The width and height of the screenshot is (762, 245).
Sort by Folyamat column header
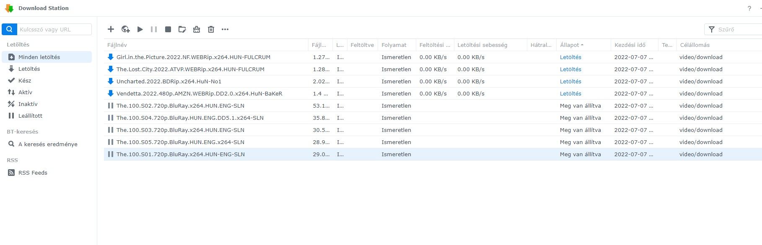[397, 45]
